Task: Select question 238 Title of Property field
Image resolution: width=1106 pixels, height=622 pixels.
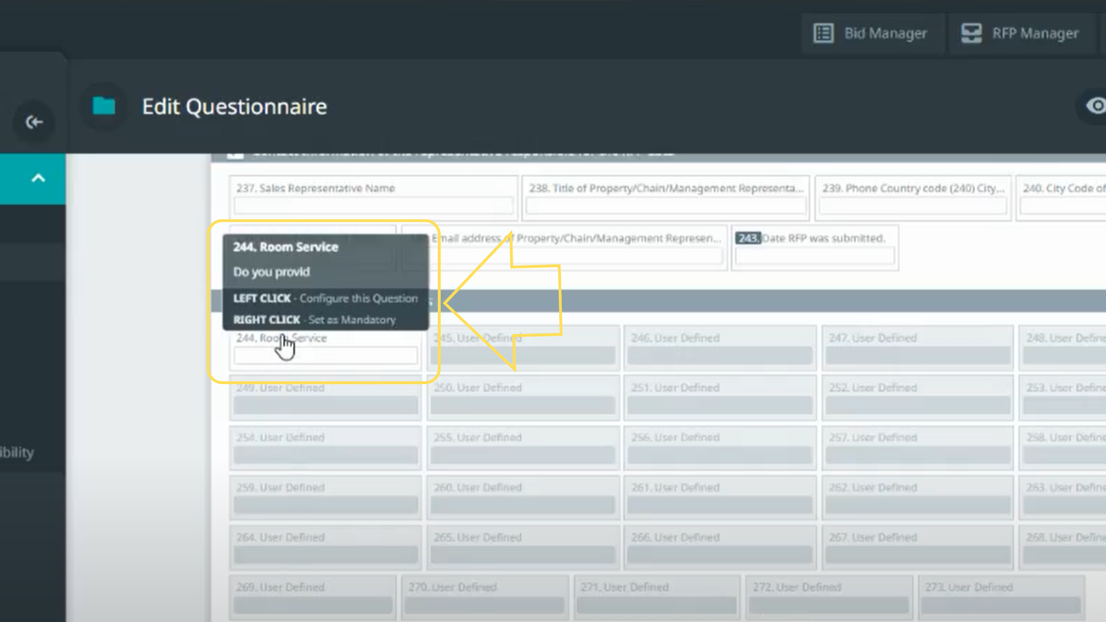Action: coord(665,188)
